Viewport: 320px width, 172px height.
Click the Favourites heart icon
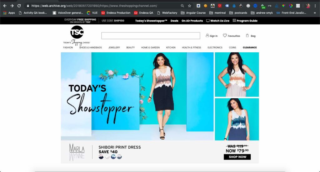tap(225, 36)
